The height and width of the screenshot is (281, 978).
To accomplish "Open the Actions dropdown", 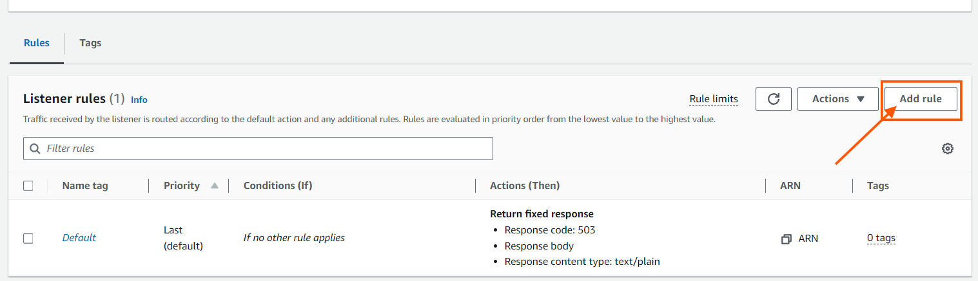I will 837,99.
